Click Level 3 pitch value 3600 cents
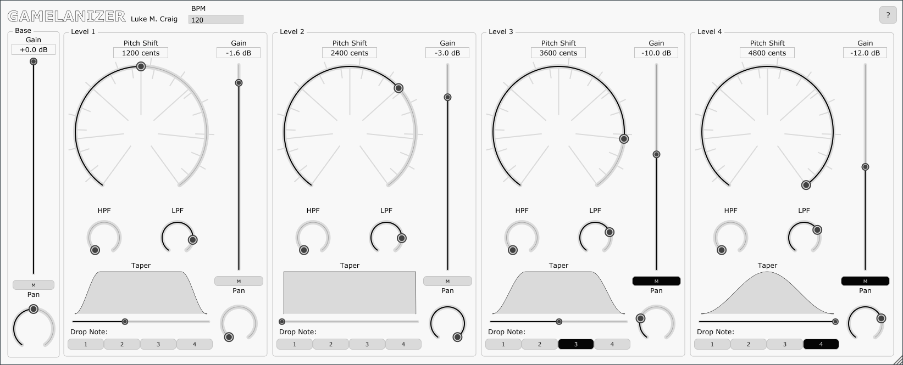This screenshot has height=365, width=903. tap(558, 53)
